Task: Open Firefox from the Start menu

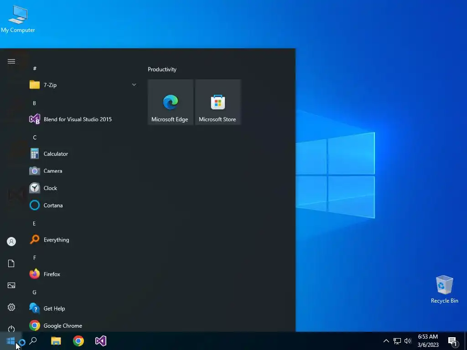Action: point(83,274)
